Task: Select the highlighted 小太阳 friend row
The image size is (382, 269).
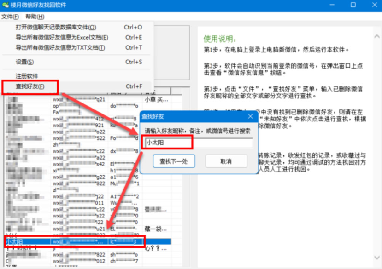Action: pos(88,242)
